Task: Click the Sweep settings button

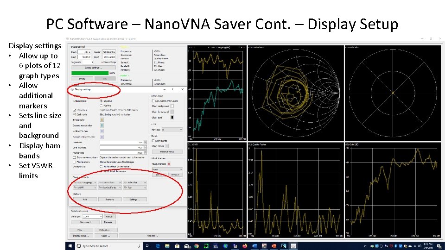Action: 93,68
